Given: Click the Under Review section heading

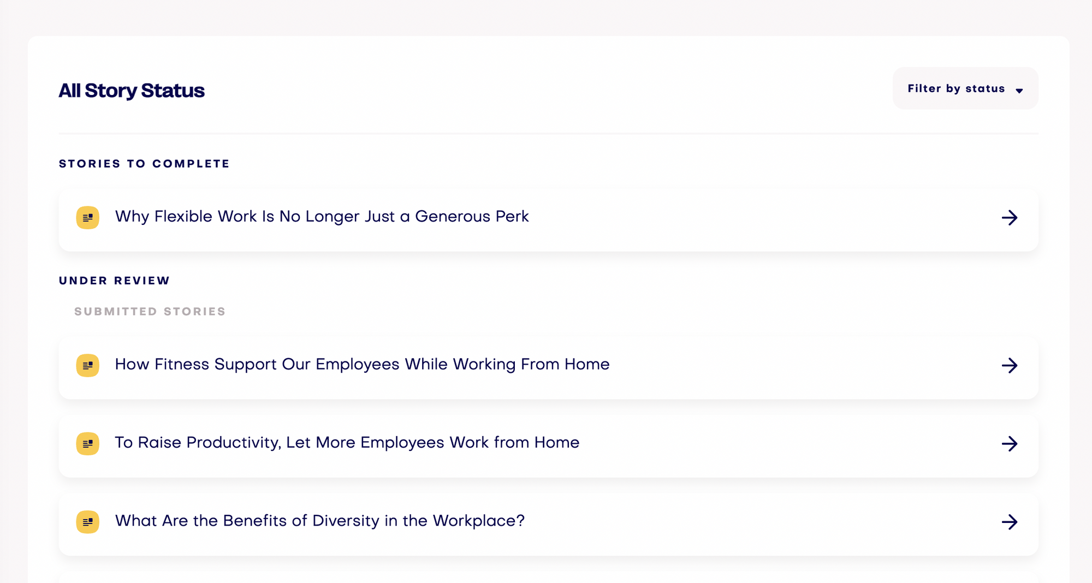Looking at the screenshot, I should pyautogui.click(x=115, y=281).
